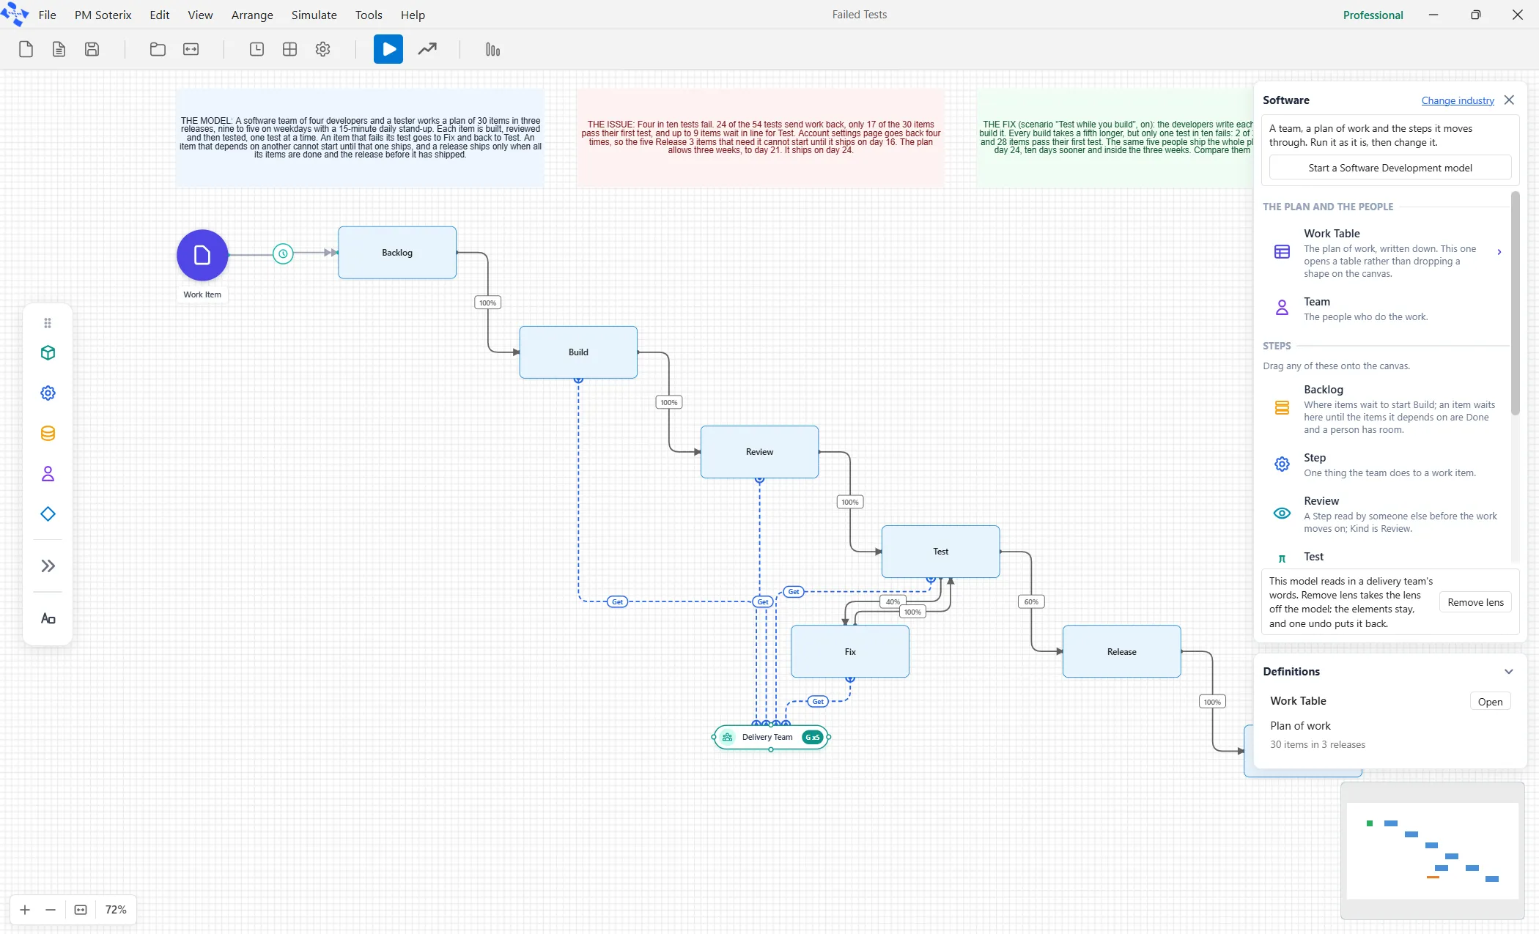Viewport: 1539px width, 934px height.
Task: Open the Arrange menu
Action: (252, 15)
